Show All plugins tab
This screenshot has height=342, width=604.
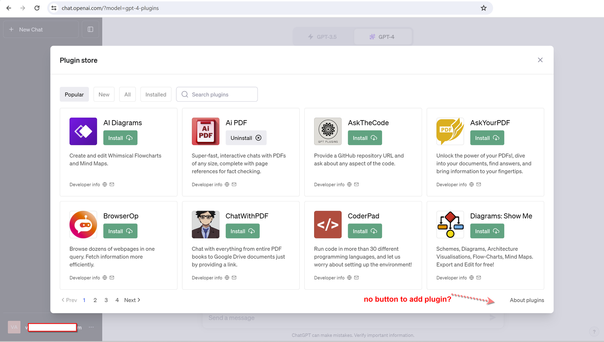point(128,95)
